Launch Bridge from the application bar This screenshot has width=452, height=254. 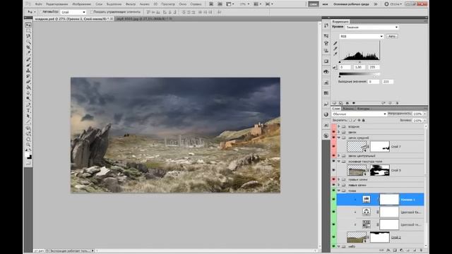[211, 4]
